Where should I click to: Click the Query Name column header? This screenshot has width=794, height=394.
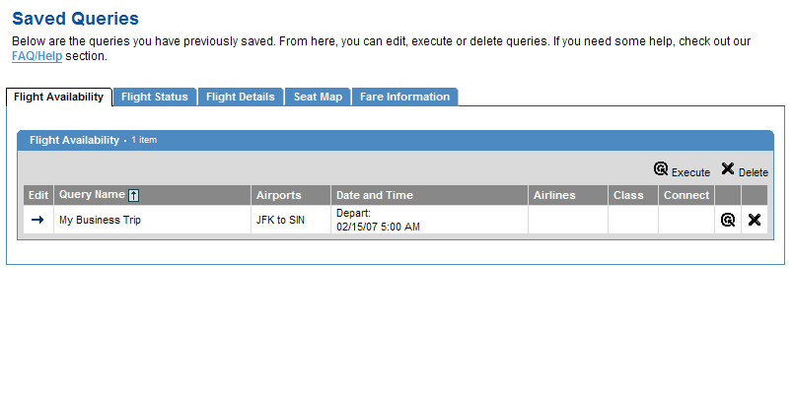pos(92,195)
